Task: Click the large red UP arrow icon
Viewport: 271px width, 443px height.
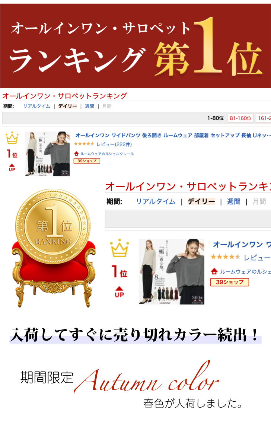Action: (x=119, y=292)
